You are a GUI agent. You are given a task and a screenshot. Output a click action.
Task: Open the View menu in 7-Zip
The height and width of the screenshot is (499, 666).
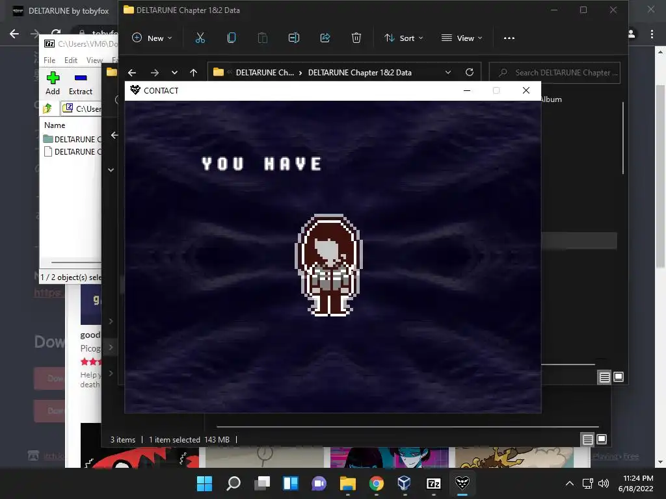point(94,60)
